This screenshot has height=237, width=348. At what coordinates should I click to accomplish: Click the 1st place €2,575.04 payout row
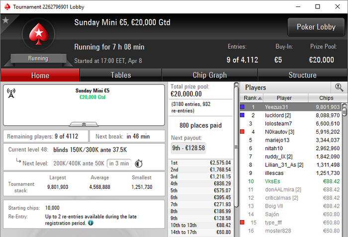pos(201,162)
